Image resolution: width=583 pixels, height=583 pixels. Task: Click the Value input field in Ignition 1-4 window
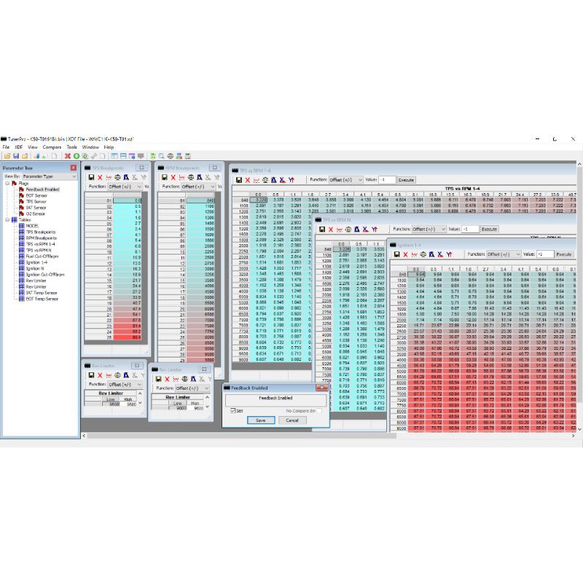click(544, 254)
